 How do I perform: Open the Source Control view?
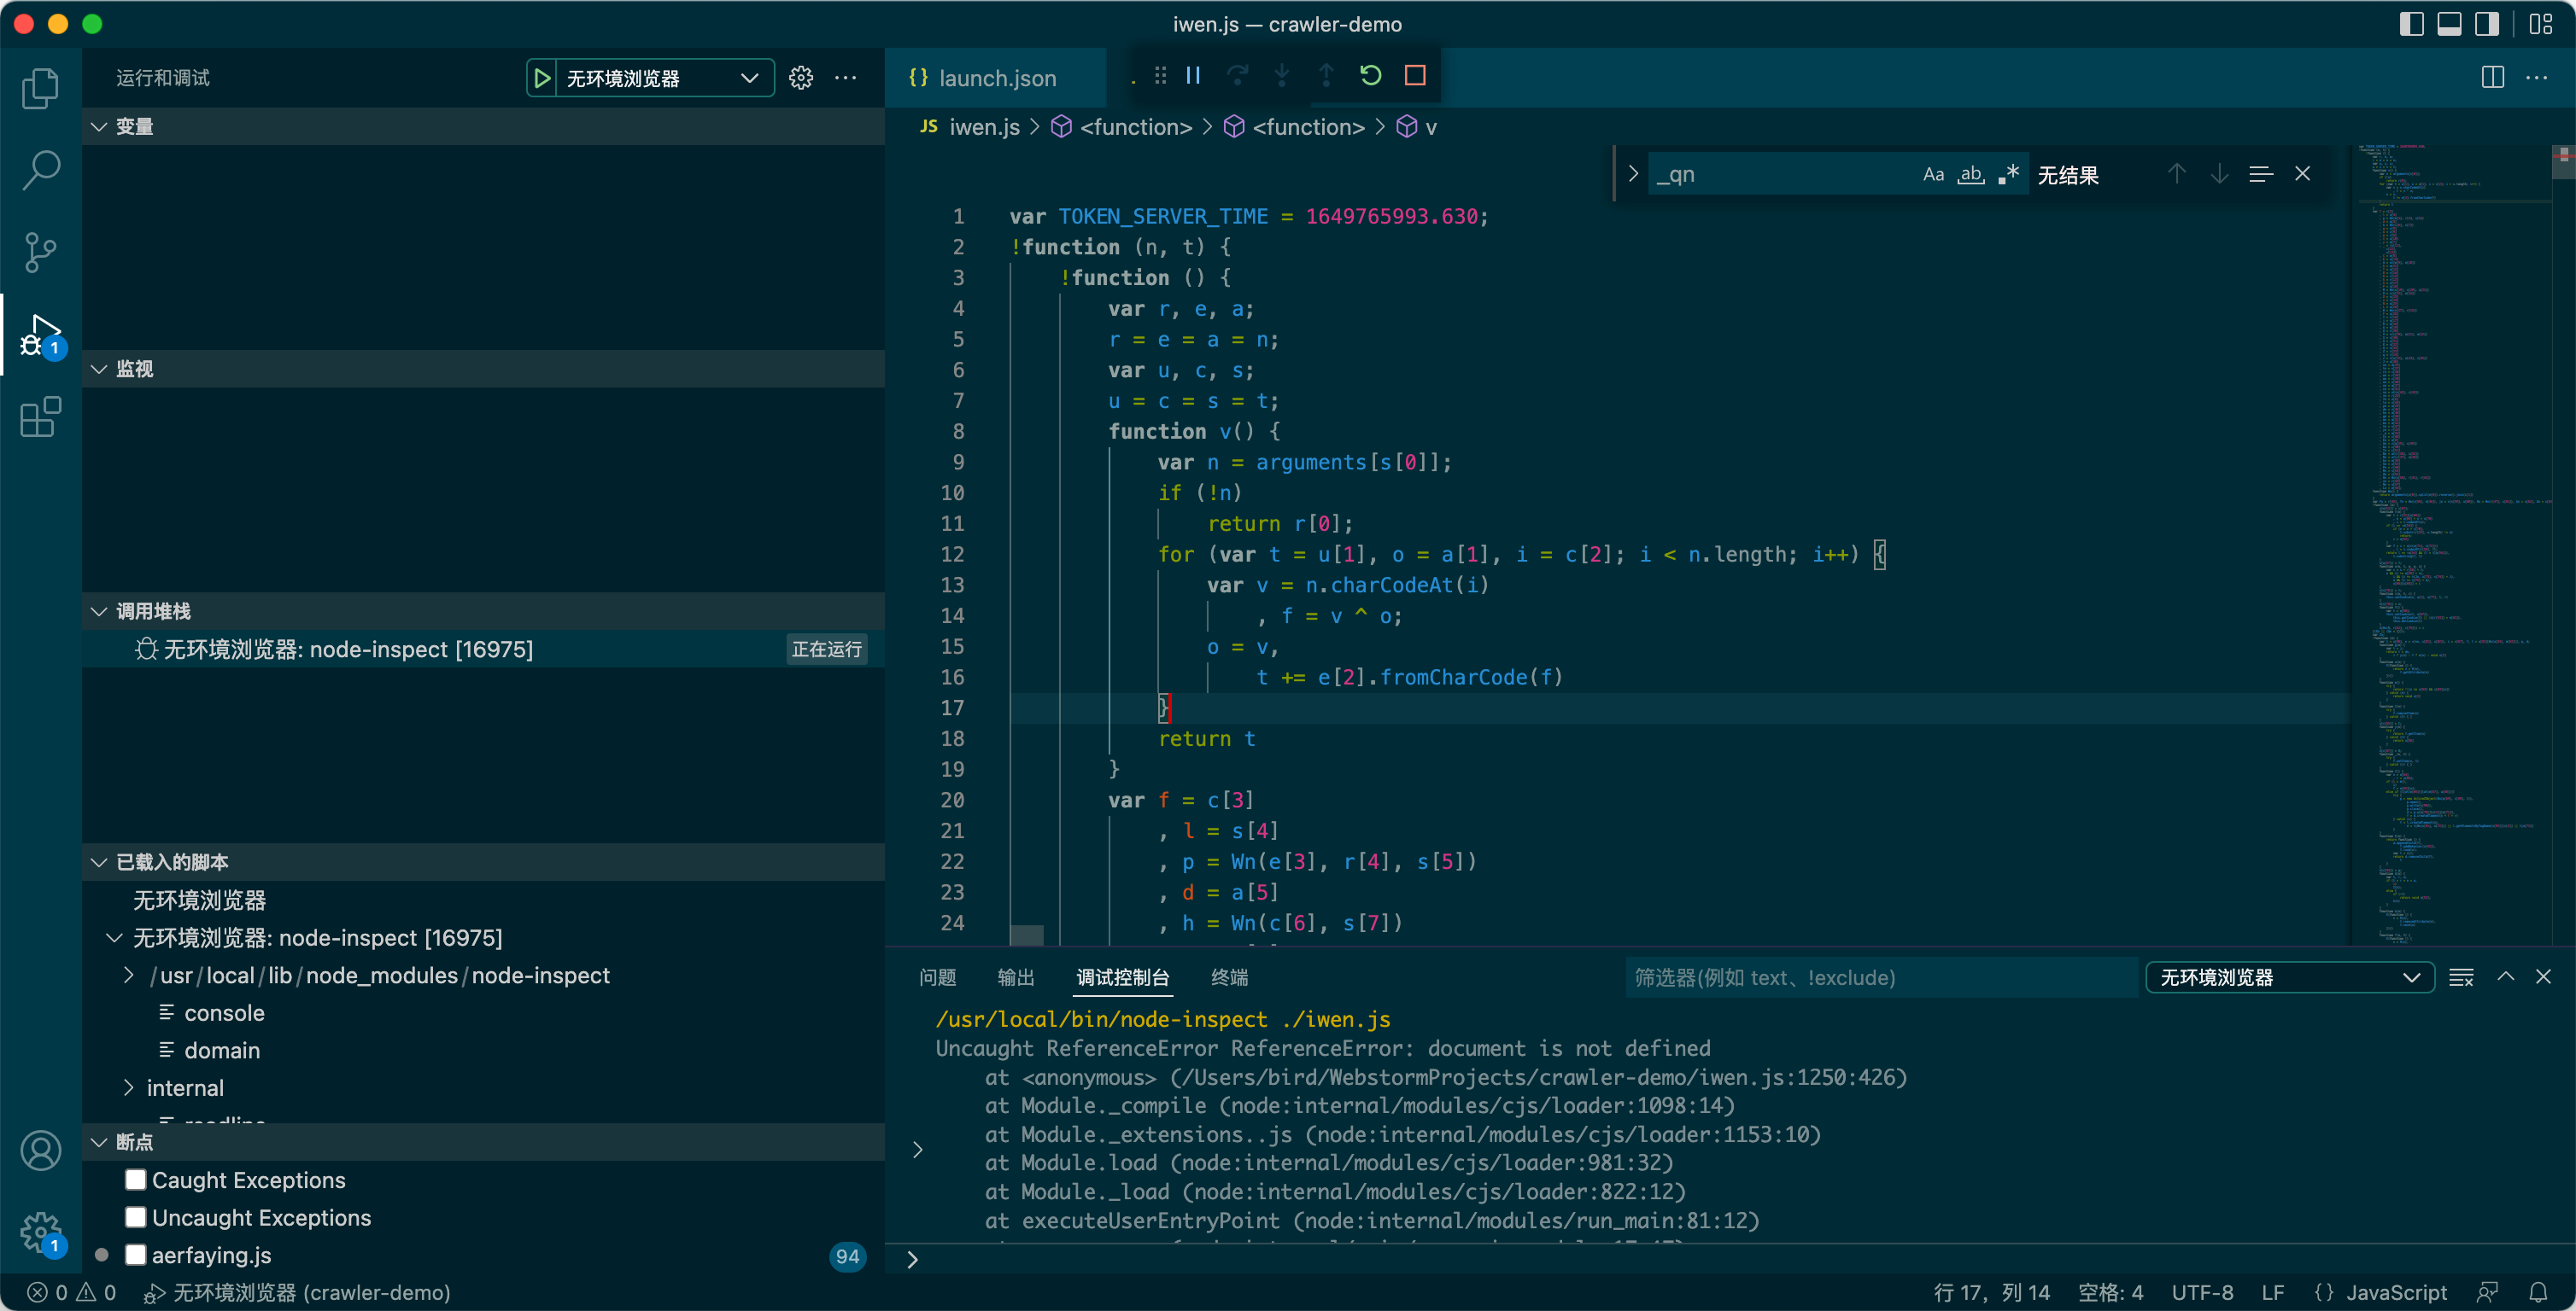40,251
